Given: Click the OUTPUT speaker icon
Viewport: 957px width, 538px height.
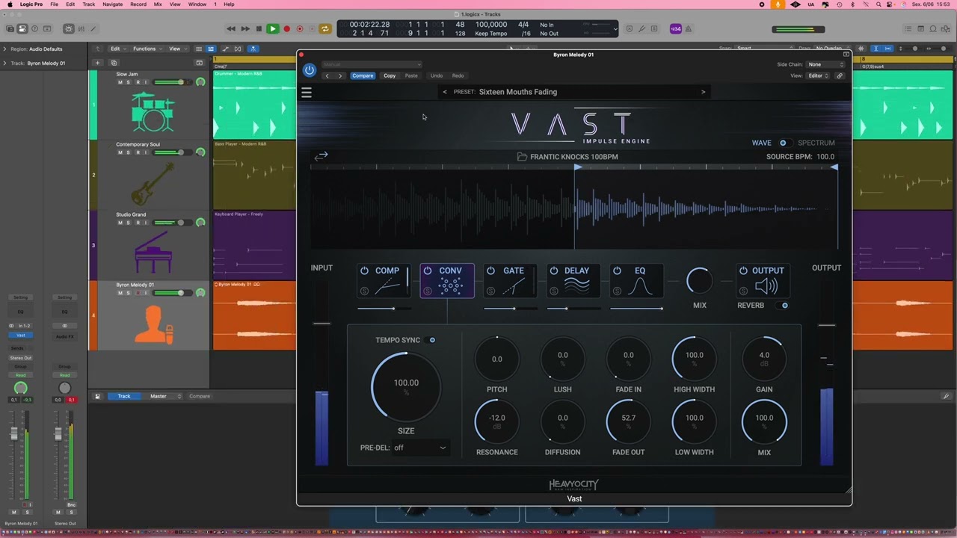Looking at the screenshot, I should coord(766,286).
